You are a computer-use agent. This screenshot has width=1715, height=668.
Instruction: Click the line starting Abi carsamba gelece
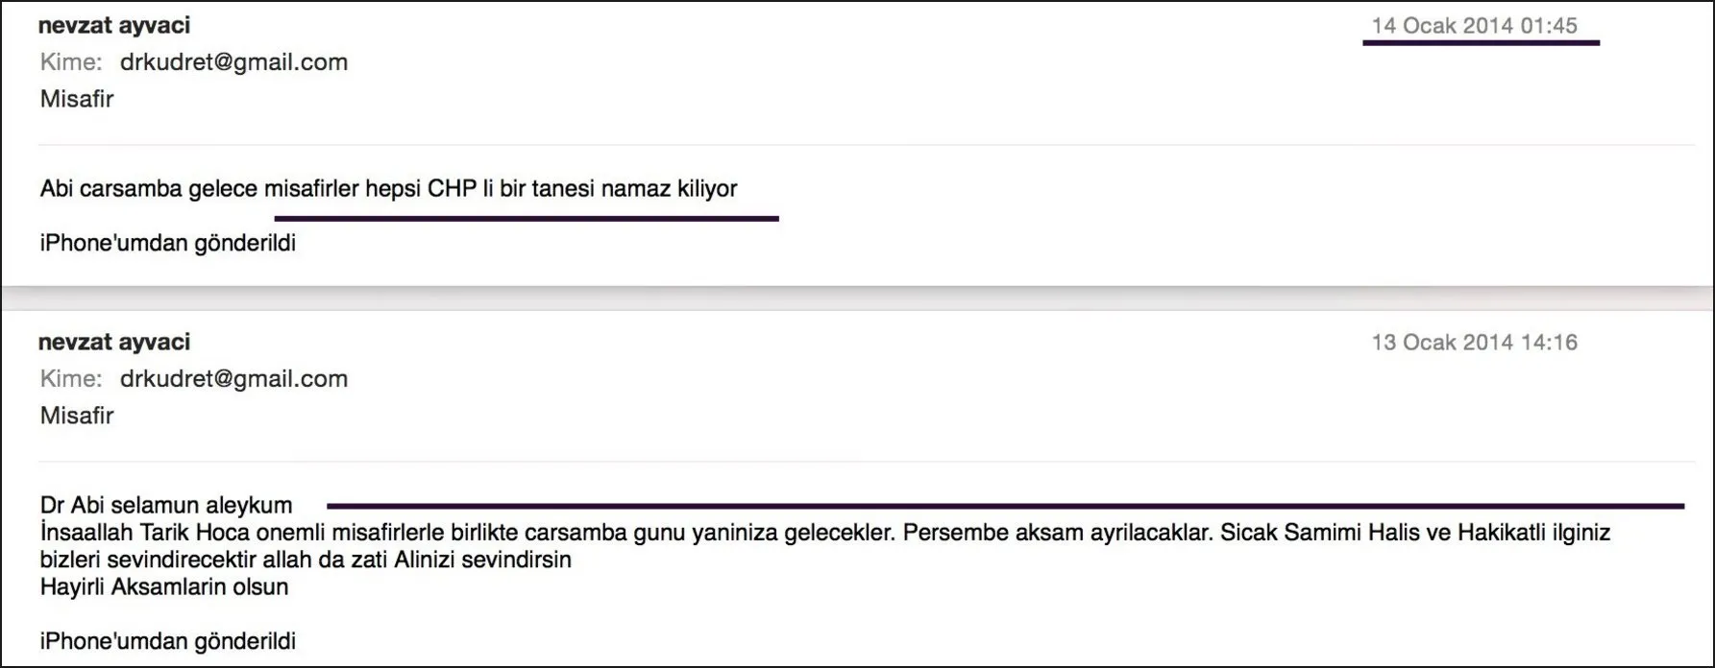[388, 189]
